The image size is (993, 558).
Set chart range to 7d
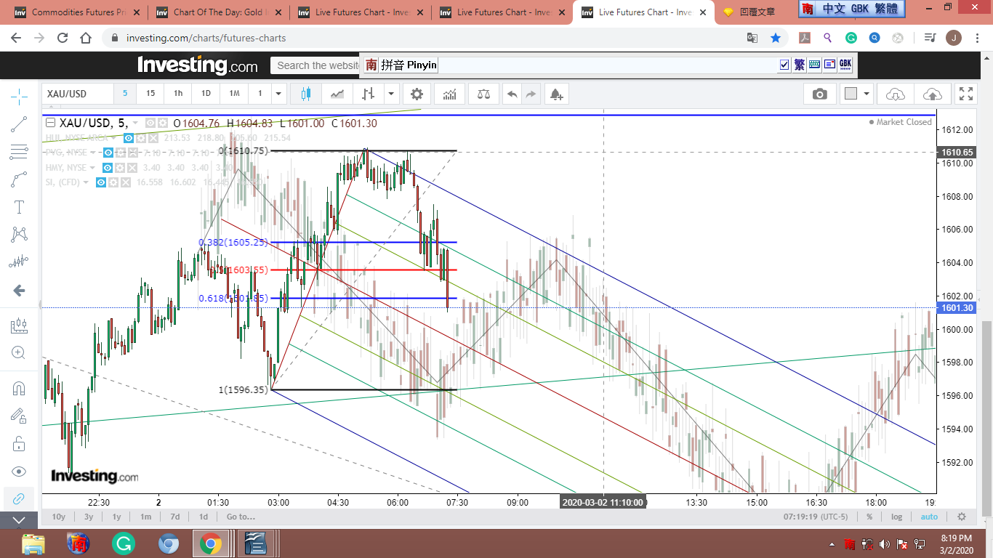(x=174, y=517)
